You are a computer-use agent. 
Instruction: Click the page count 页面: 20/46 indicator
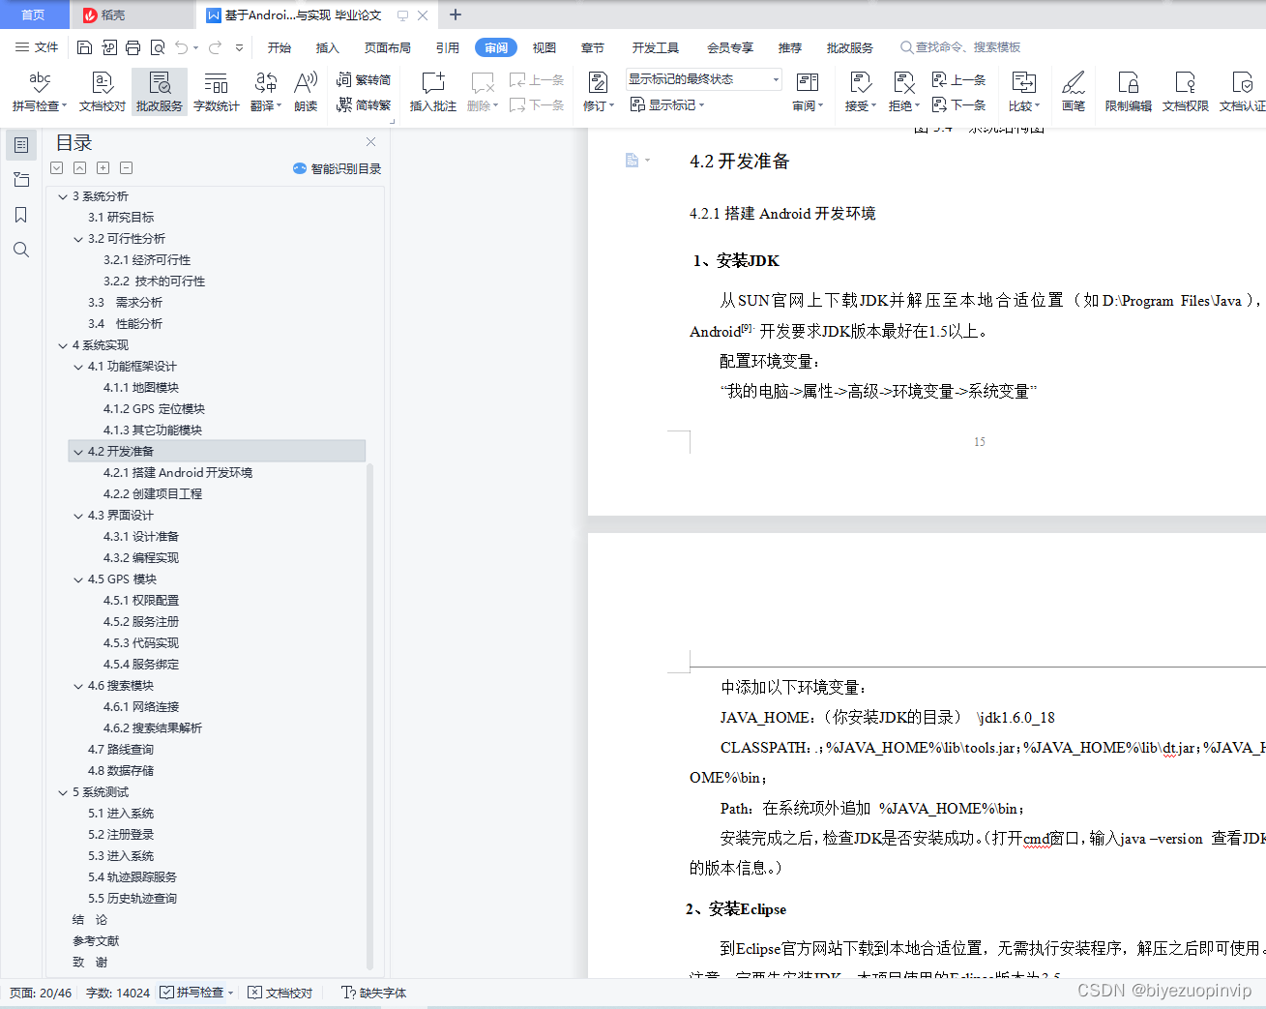[x=41, y=993]
